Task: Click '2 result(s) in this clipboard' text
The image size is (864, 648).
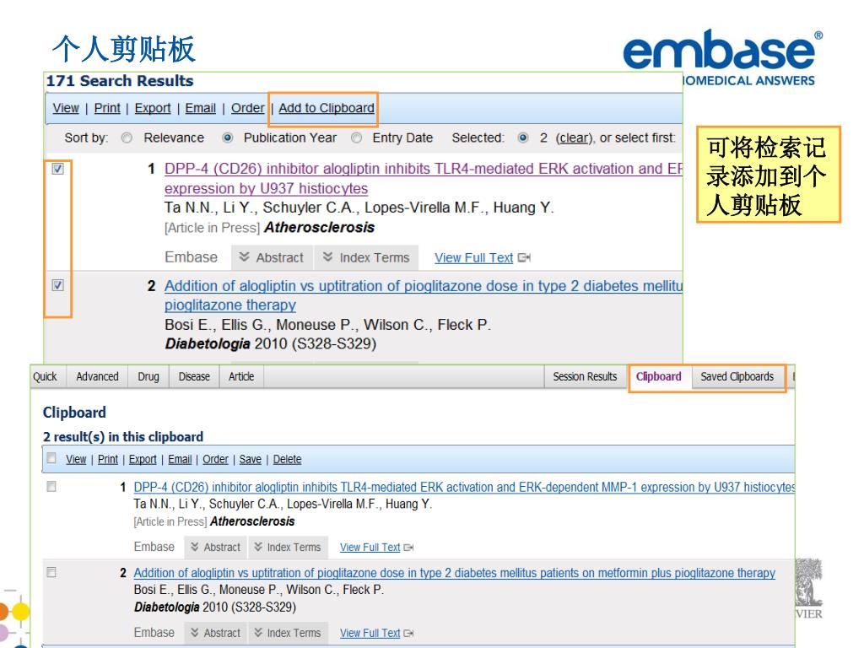Action: point(123,437)
